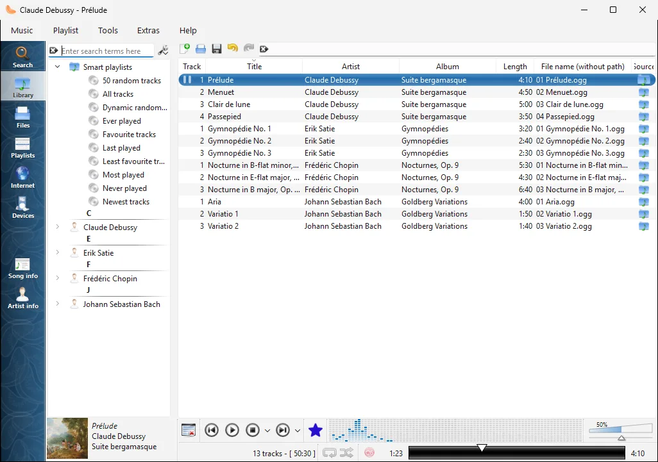Sort playlist by the Artist column header
658x462 pixels.
pyautogui.click(x=351, y=66)
